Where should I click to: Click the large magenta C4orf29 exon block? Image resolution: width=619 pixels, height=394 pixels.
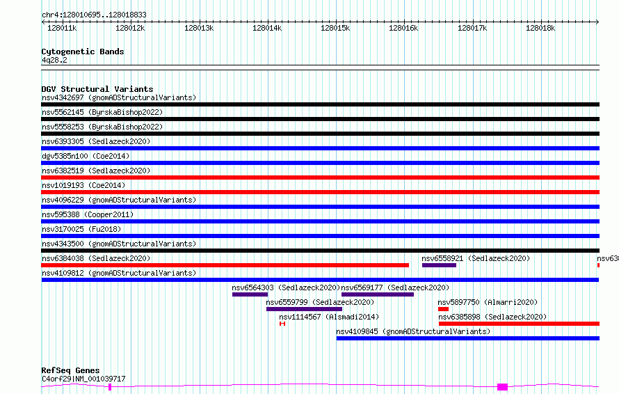502,387
